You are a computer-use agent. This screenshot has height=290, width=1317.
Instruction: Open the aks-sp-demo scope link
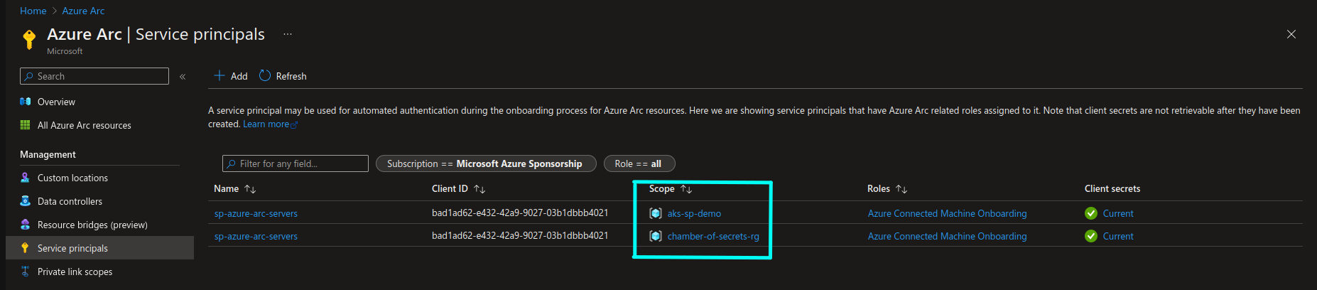pos(694,213)
